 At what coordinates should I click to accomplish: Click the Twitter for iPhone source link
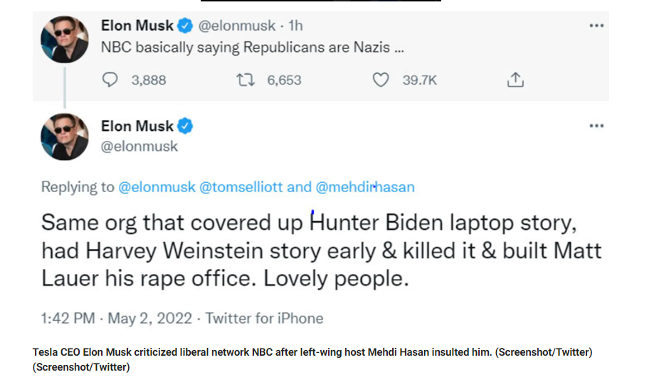[264, 318]
